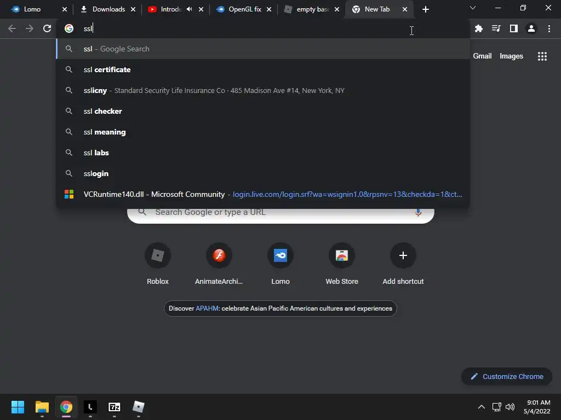Open 7-Zip from the taskbar
The image size is (561, 420).
point(115,407)
